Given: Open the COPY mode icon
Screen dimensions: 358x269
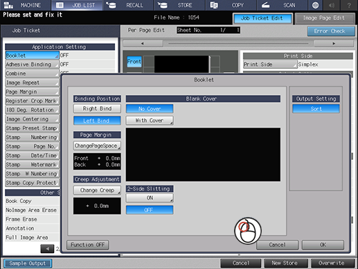Looking at the screenshot, I should pos(214,5).
